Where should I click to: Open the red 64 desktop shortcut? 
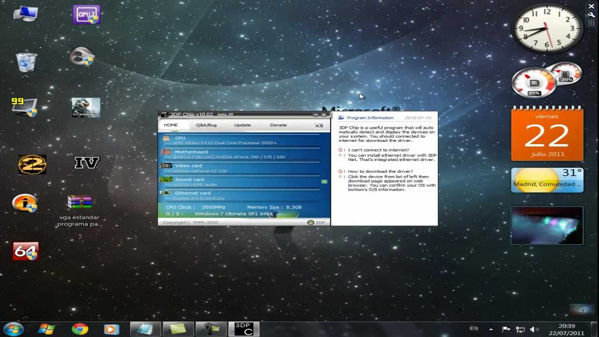26,251
